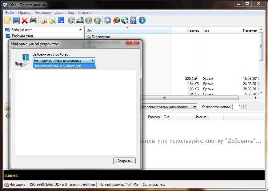Image resolution: width=268 pixels, height=191 pixels.
Task: Click the vertical scrollbar thumb of file list
Action: pyautogui.click(x=261, y=46)
